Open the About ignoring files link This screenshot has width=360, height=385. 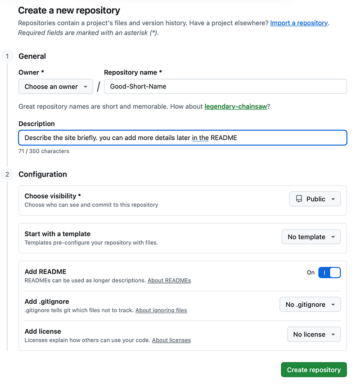(x=161, y=310)
